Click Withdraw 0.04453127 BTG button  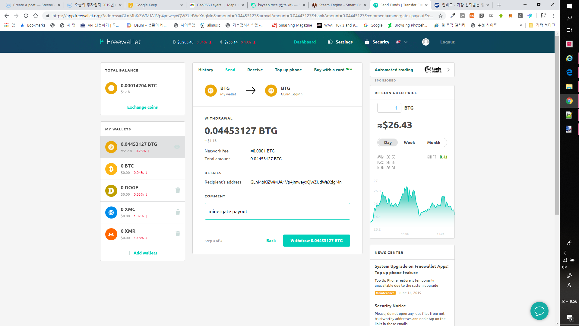(316, 241)
